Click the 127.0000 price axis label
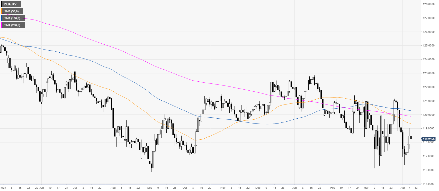 click(x=429, y=18)
